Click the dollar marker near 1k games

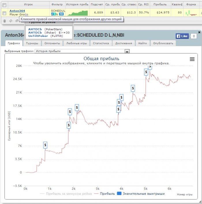pyautogui.click(x=45, y=145)
